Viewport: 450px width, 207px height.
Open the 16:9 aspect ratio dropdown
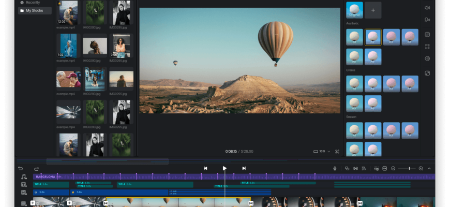click(x=321, y=152)
